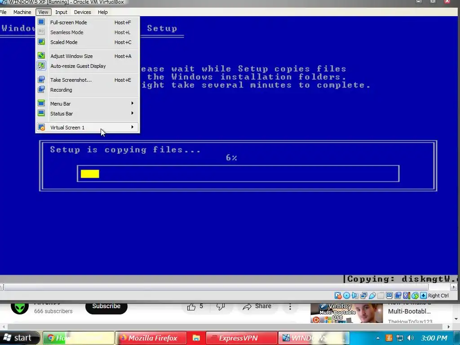Open Recording from the View menu
This screenshot has height=345, width=460.
pyautogui.click(x=88, y=90)
